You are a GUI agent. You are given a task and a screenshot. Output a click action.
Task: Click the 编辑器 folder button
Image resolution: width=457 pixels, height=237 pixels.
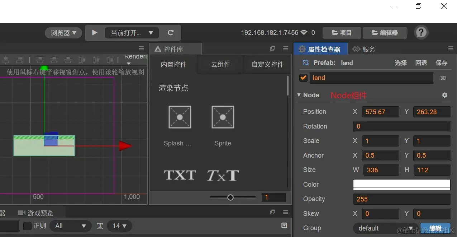[x=385, y=33]
